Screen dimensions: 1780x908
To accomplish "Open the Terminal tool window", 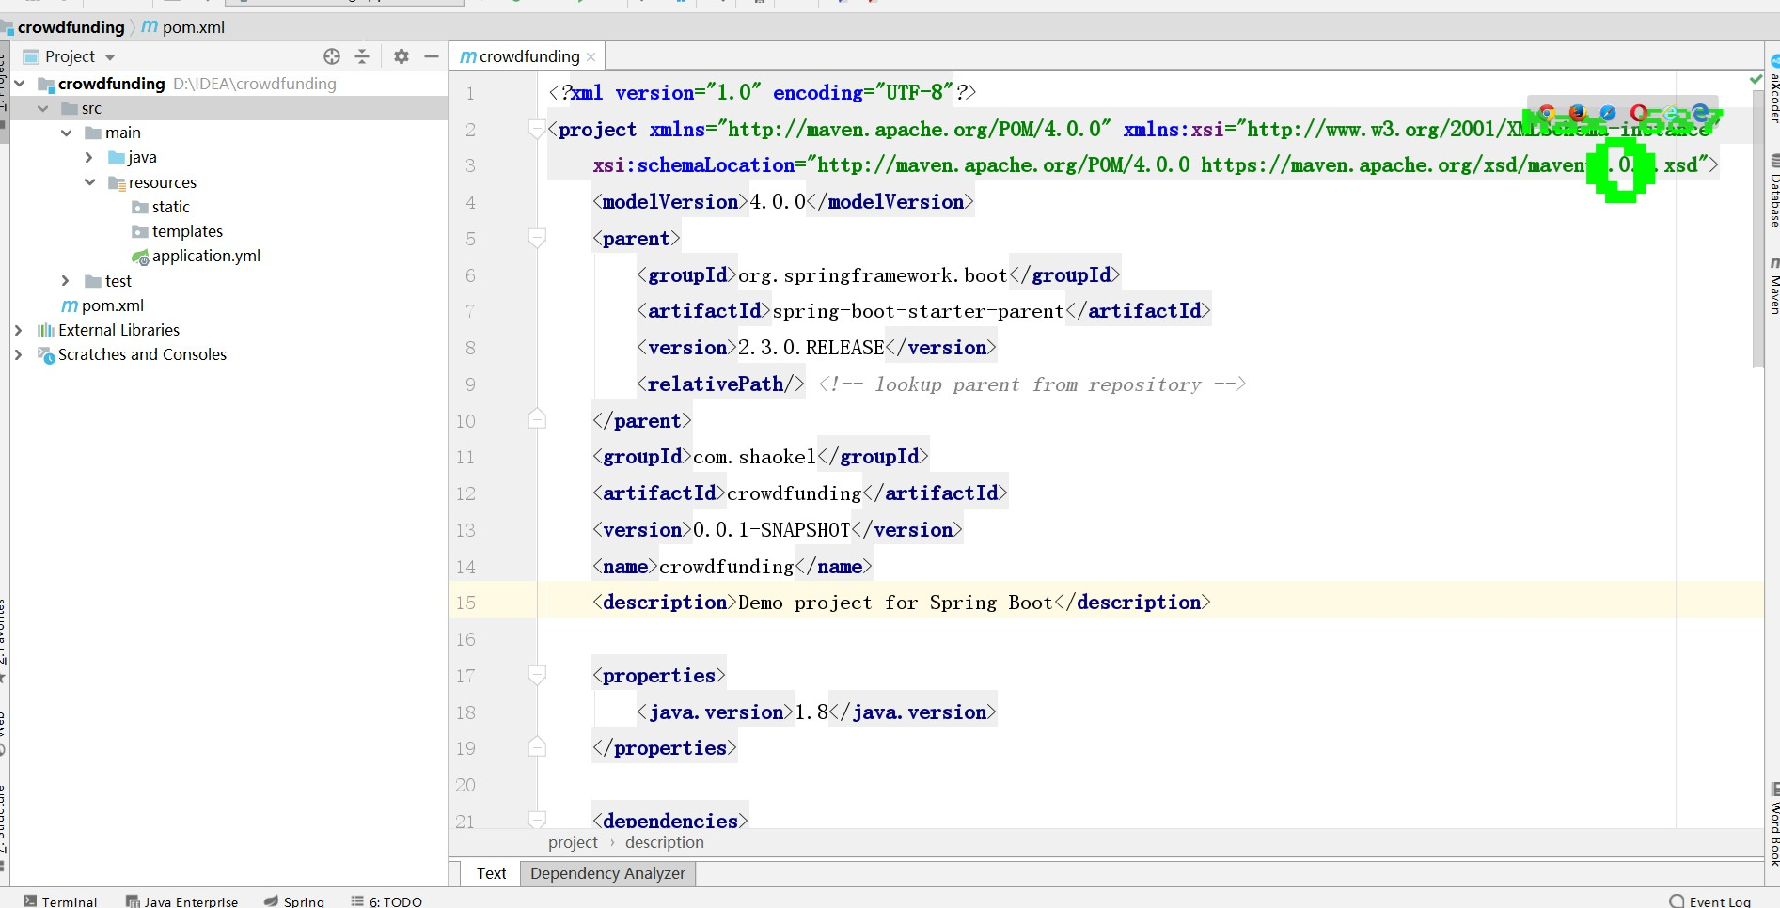I will pyautogui.click(x=61, y=900).
